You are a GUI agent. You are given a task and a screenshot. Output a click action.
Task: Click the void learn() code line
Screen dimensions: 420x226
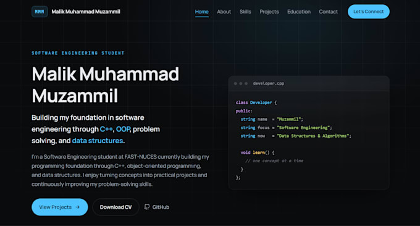click(x=258, y=153)
